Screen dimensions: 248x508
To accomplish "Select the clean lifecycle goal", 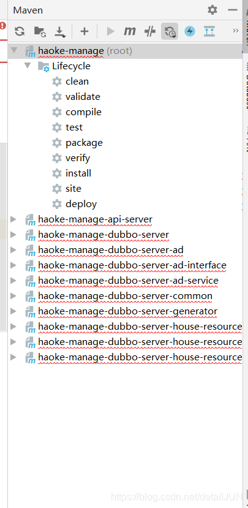I will click(77, 82).
